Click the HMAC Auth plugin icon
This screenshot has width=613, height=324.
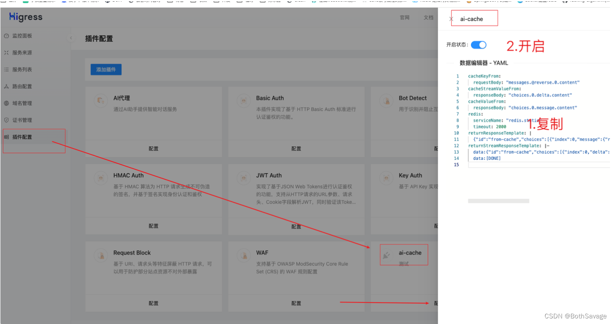coord(101,178)
